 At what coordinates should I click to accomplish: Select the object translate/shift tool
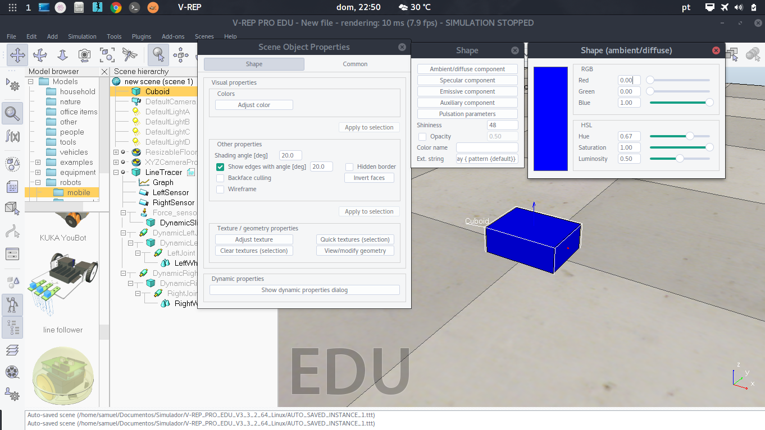tap(181, 55)
